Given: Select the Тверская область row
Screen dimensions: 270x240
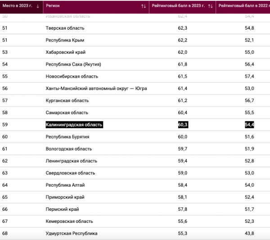Looking at the screenshot, I should [x=135, y=28].
